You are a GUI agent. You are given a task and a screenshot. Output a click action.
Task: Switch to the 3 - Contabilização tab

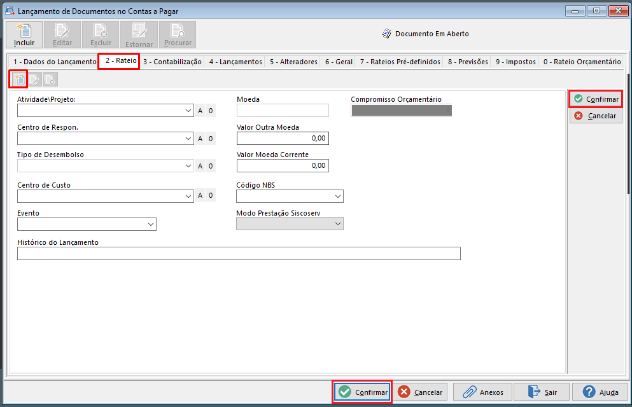[x=172, y=62]
